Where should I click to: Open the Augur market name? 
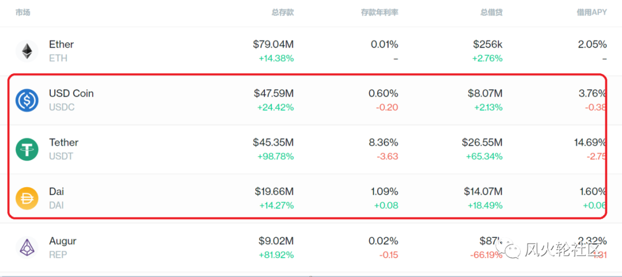[x=63, y=241]
